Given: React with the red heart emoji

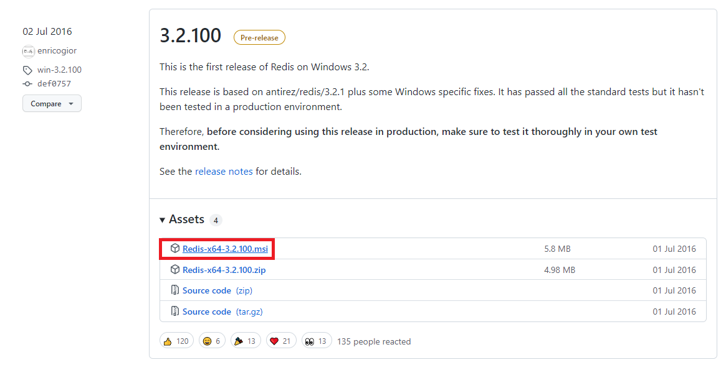Looking at the screenshot, I should [281, 341].
